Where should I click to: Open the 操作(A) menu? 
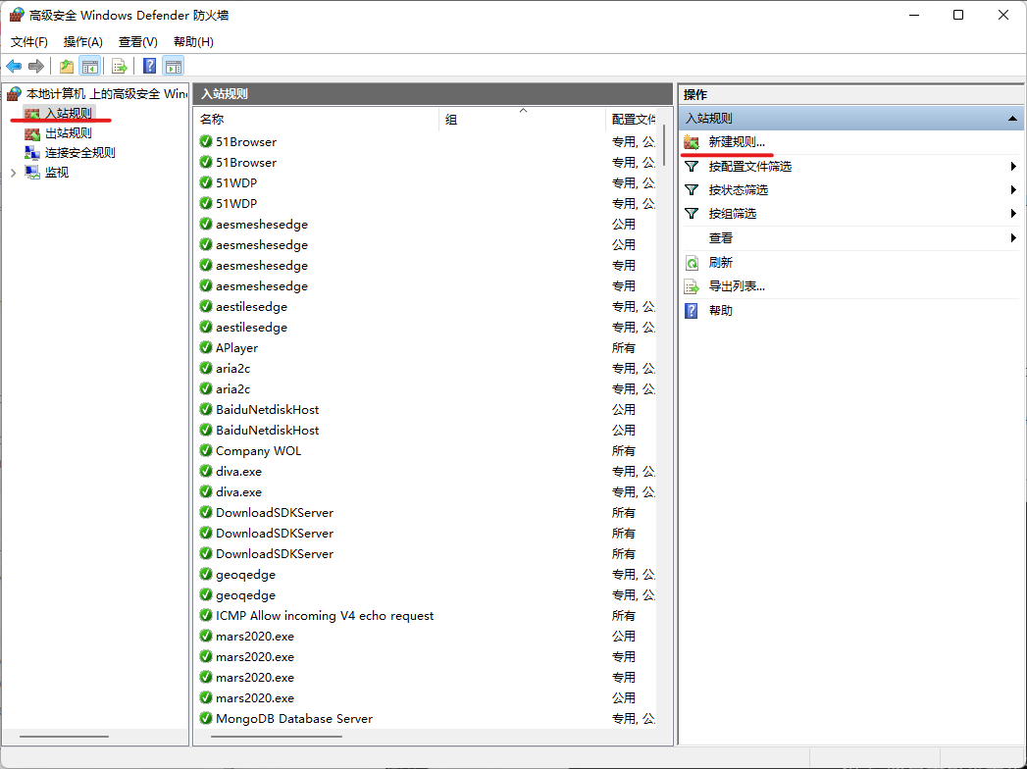pyautogui.click(x=82, y=42)
